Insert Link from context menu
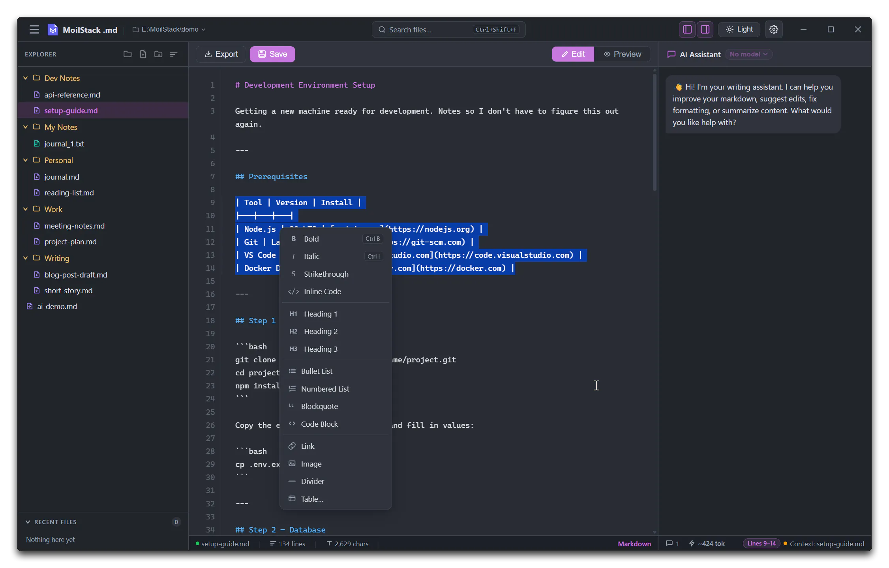The height and width of the screenshot is (568, 889). [x=336, y=446]
